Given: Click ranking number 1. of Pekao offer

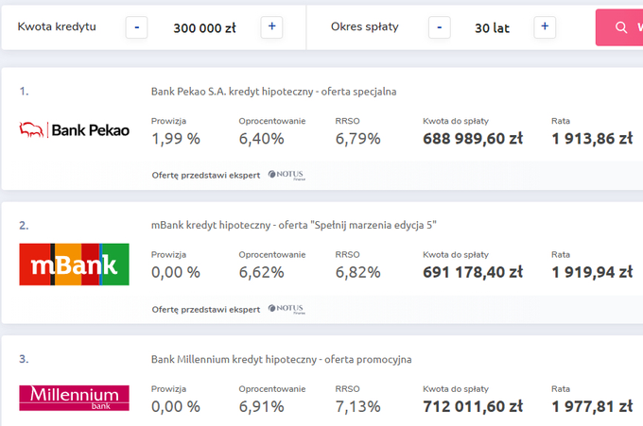Looking at the screenshot, I should 24,91.
